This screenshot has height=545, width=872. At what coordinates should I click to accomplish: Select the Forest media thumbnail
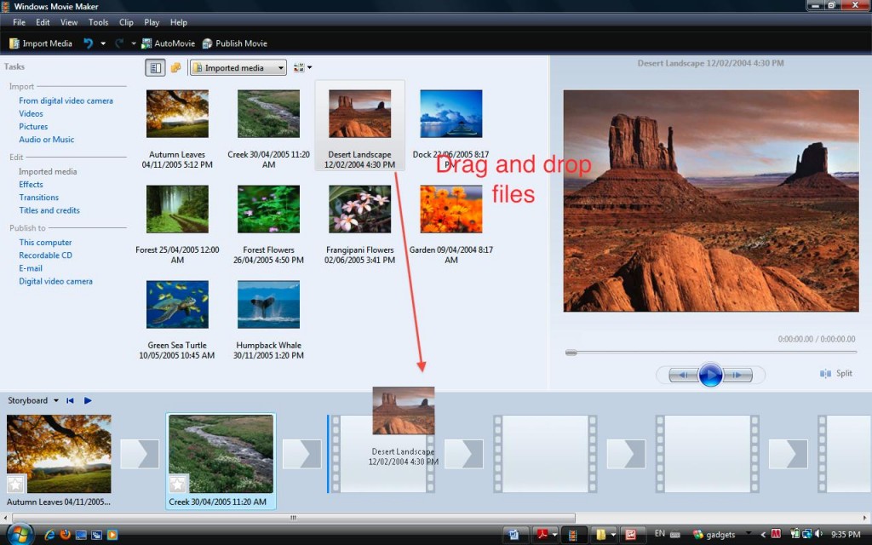(x=177, y=209)
